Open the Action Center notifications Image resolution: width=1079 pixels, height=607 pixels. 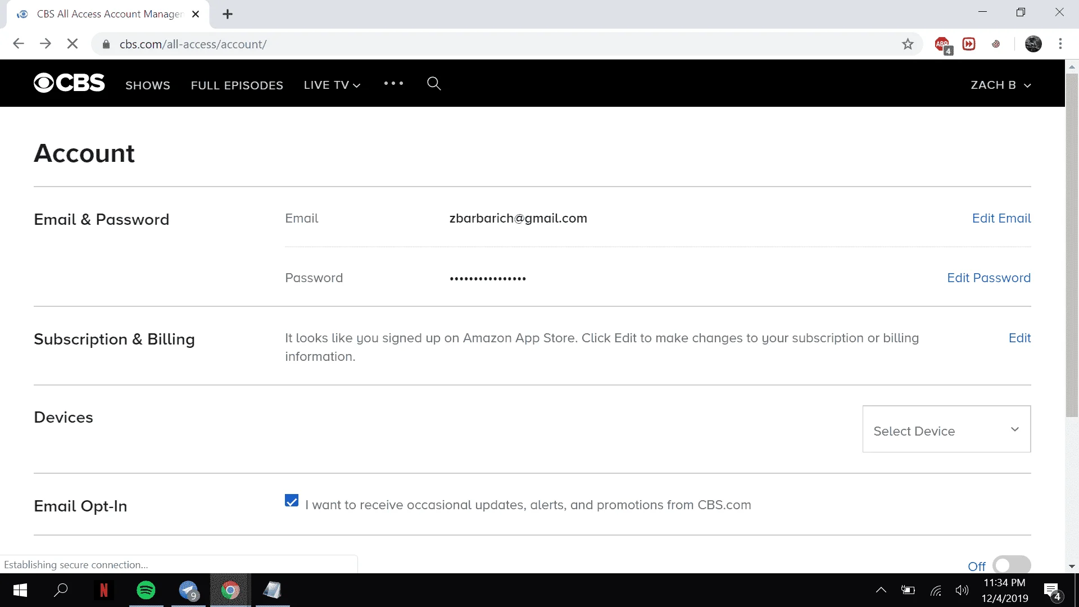click(x=1053, y=591)
